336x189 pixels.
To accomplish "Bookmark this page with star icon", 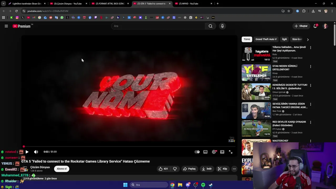I will tap(289, 11).
